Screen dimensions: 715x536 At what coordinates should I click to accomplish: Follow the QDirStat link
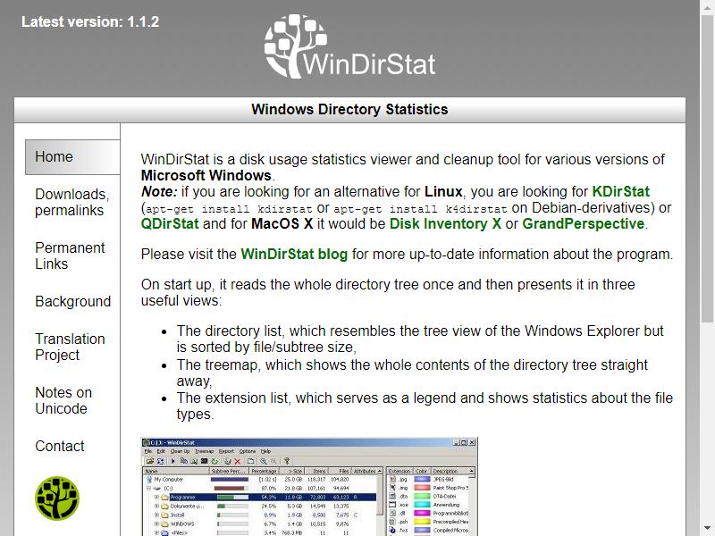point(170,224)
